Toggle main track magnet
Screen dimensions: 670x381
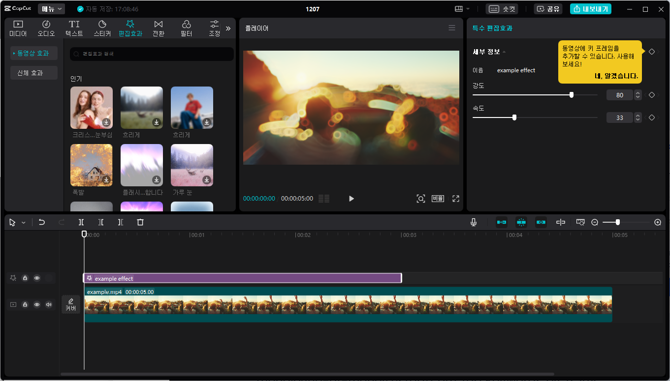pyautogui.click(x=502, y=222)
